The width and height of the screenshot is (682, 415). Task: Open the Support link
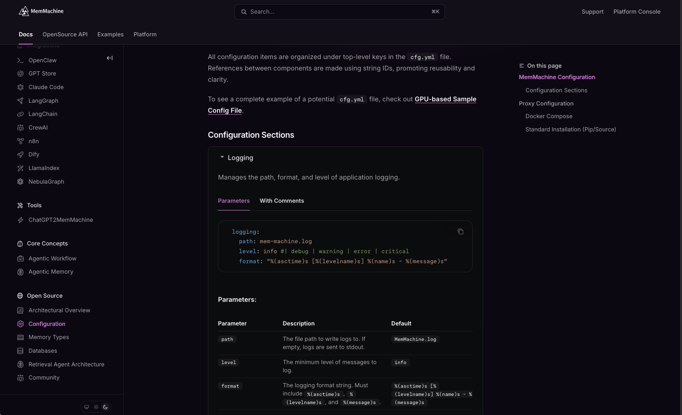tap(592, 12)
